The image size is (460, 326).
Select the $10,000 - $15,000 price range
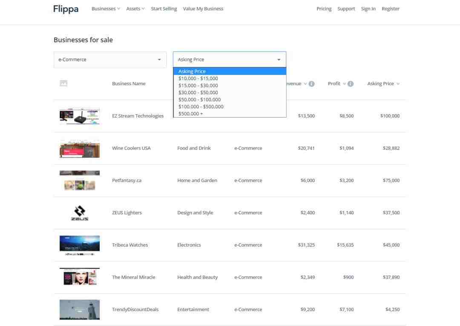point(230,78)
